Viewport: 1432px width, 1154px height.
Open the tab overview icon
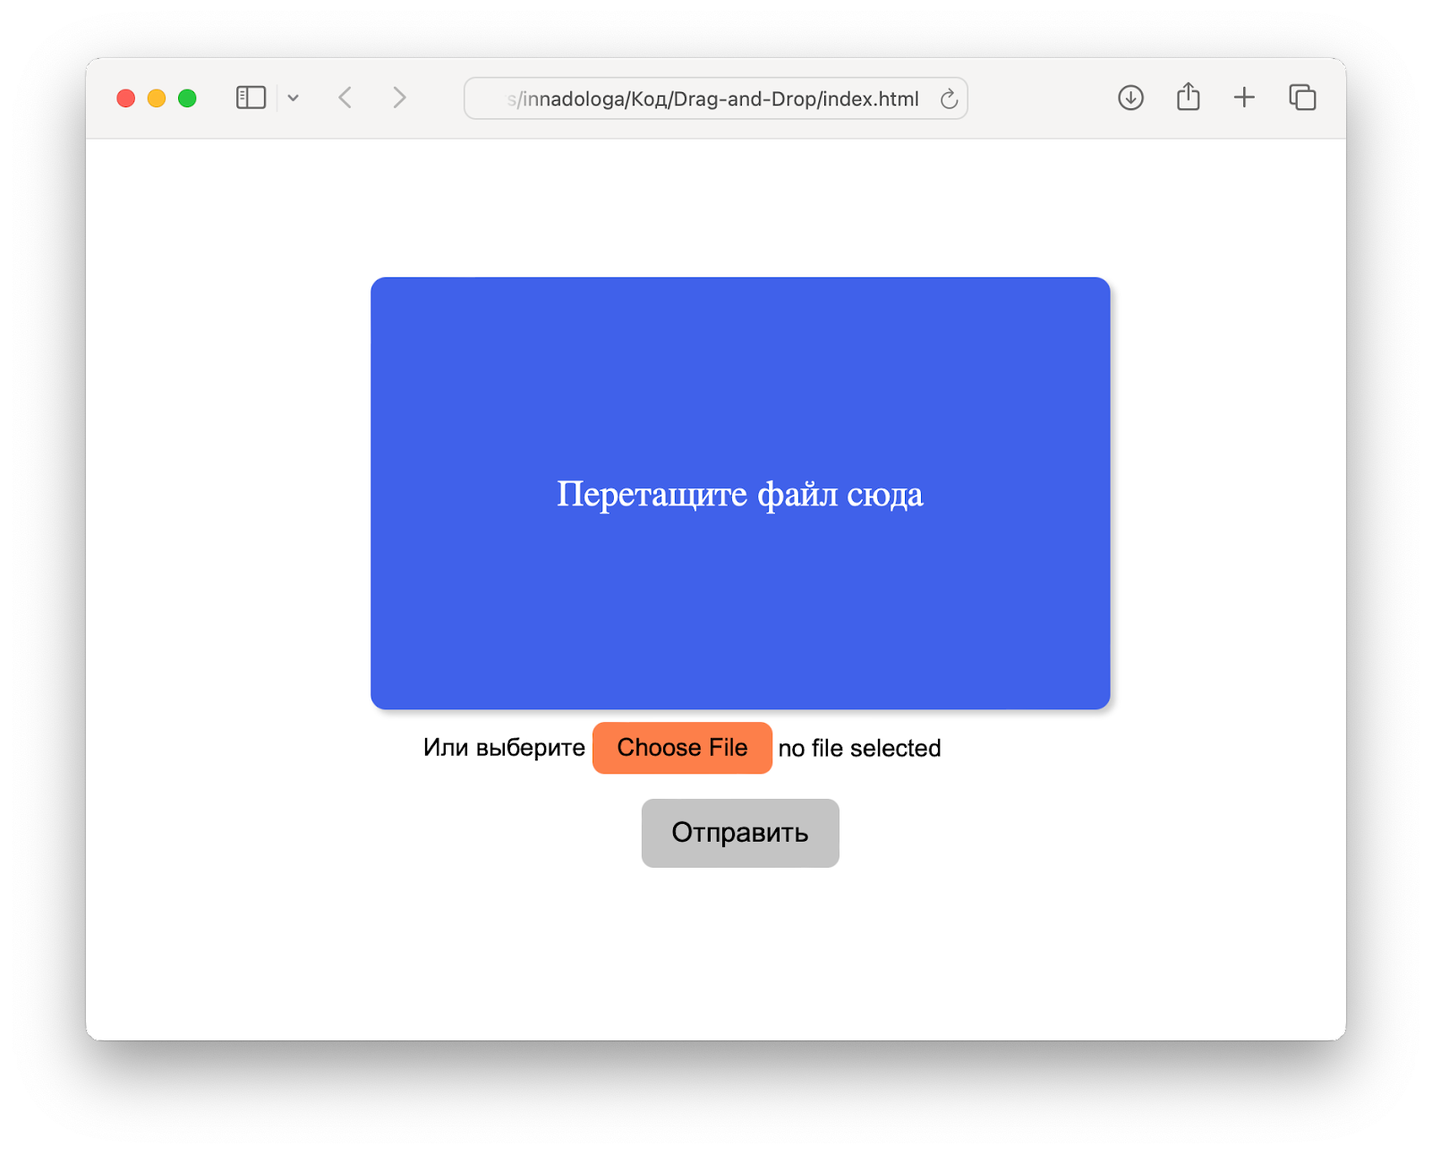1302,98
